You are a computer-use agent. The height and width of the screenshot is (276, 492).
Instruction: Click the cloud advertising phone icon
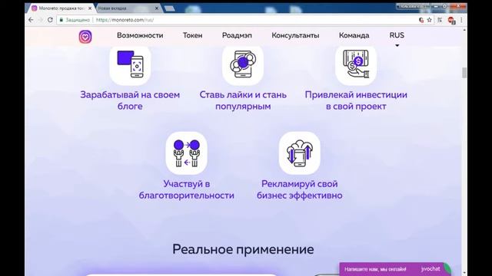(x=299, y=153)
